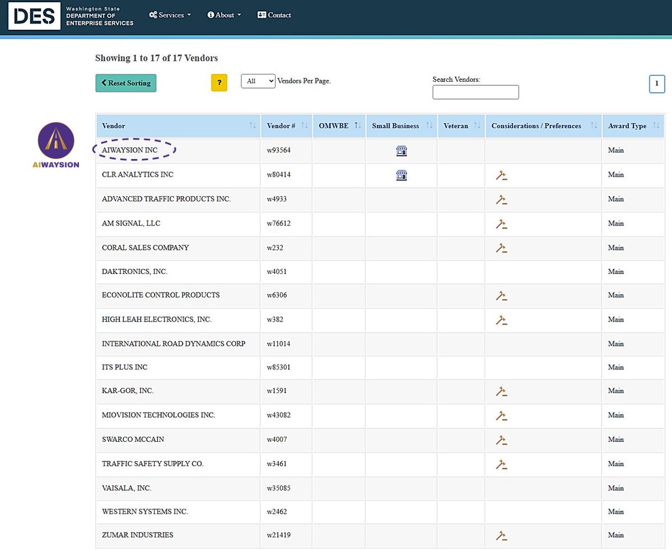The width and height of the screenshot is (672, 550).
Task: Open the Vendors Per Page dropdown
Action: pos(258,81)
